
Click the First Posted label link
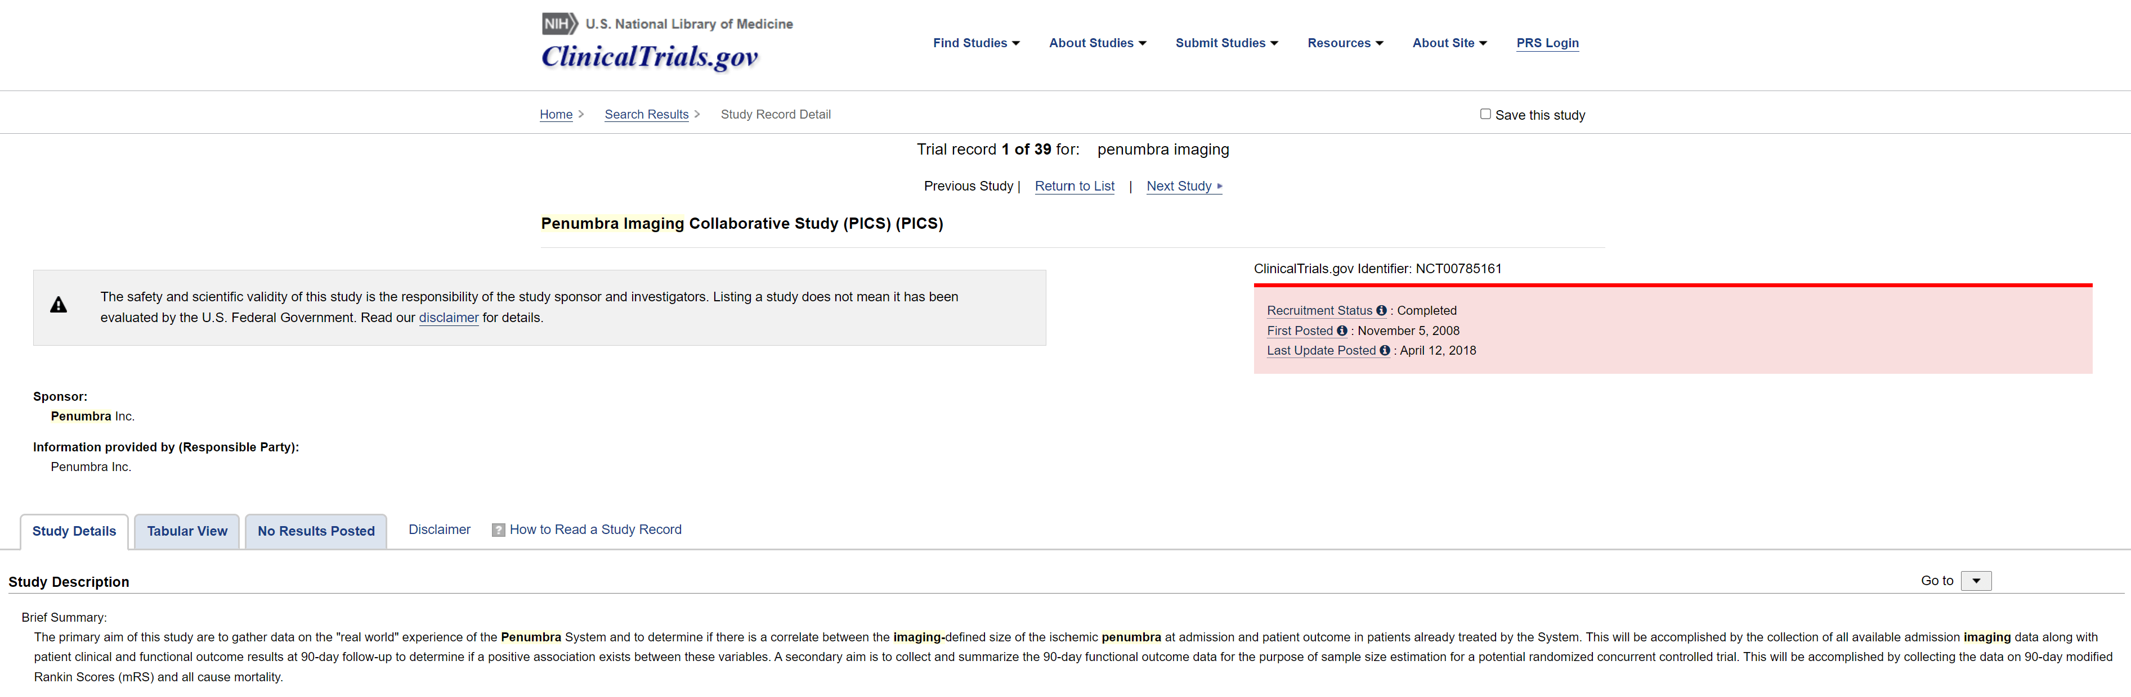coord(1300,331)
